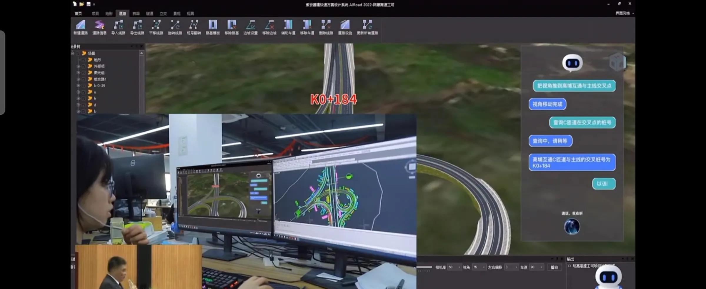706x289 pixels.
Task: Open the 道路信息 road info tool
Action: [99, 27]
